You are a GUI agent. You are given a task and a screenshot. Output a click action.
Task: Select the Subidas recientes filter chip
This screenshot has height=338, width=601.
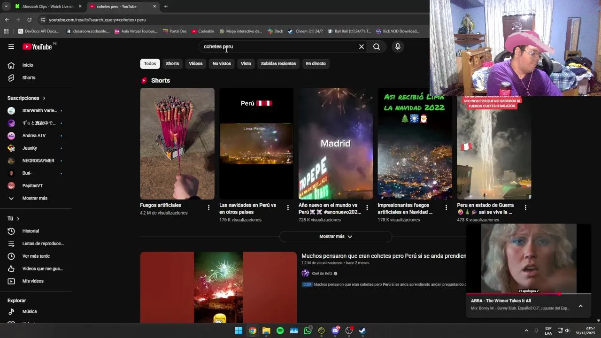click(x=278, y=63)
